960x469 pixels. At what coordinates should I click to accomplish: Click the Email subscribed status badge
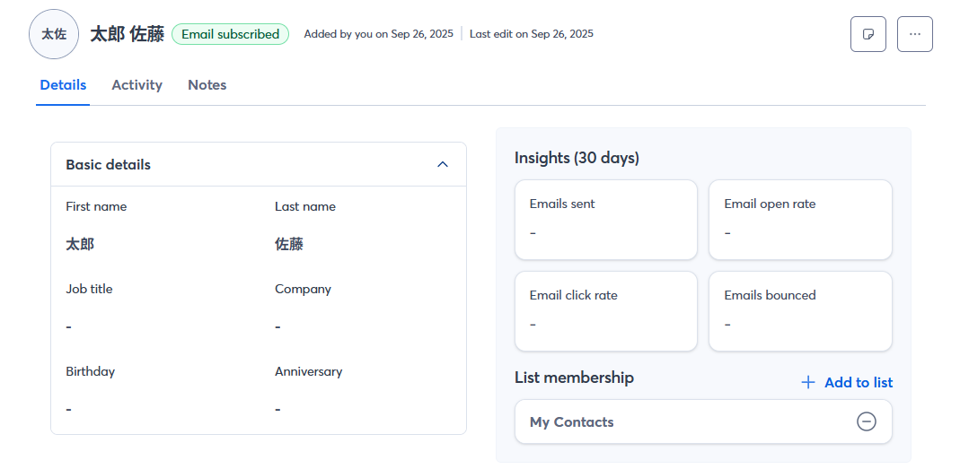tap(230, 34)
